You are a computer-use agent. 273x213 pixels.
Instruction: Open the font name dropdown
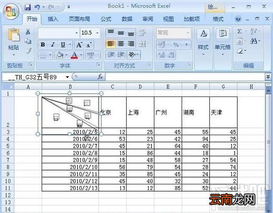coord(76,33)
